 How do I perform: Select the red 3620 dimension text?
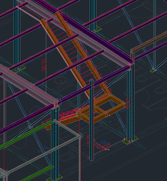pos(44,65)
